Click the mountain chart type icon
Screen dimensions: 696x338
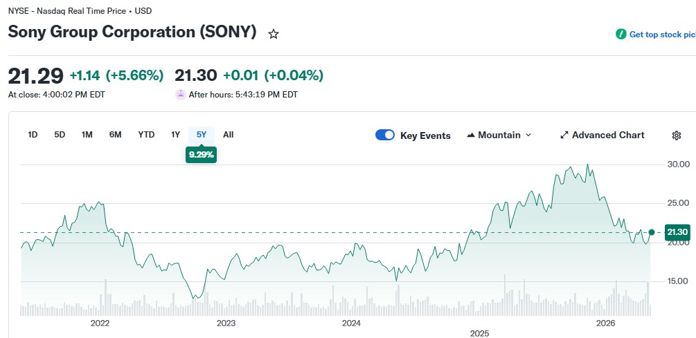(x=471, y=135)
